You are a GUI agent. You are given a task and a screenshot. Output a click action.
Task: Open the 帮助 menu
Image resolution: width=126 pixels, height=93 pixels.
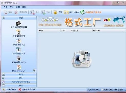point(24,7)
